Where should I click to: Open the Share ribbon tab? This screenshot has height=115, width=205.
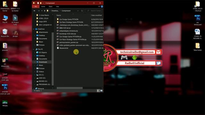[x=51, y=6]
